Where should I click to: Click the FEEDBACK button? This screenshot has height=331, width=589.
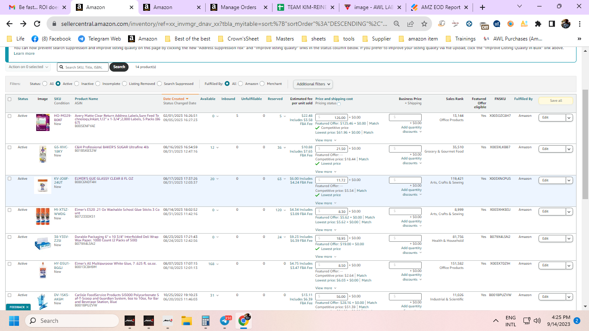tap(18, 307)
